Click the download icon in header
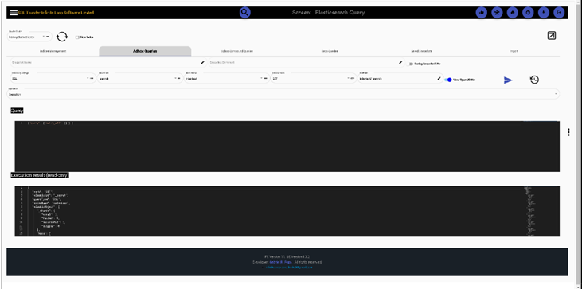 point(544,13)
